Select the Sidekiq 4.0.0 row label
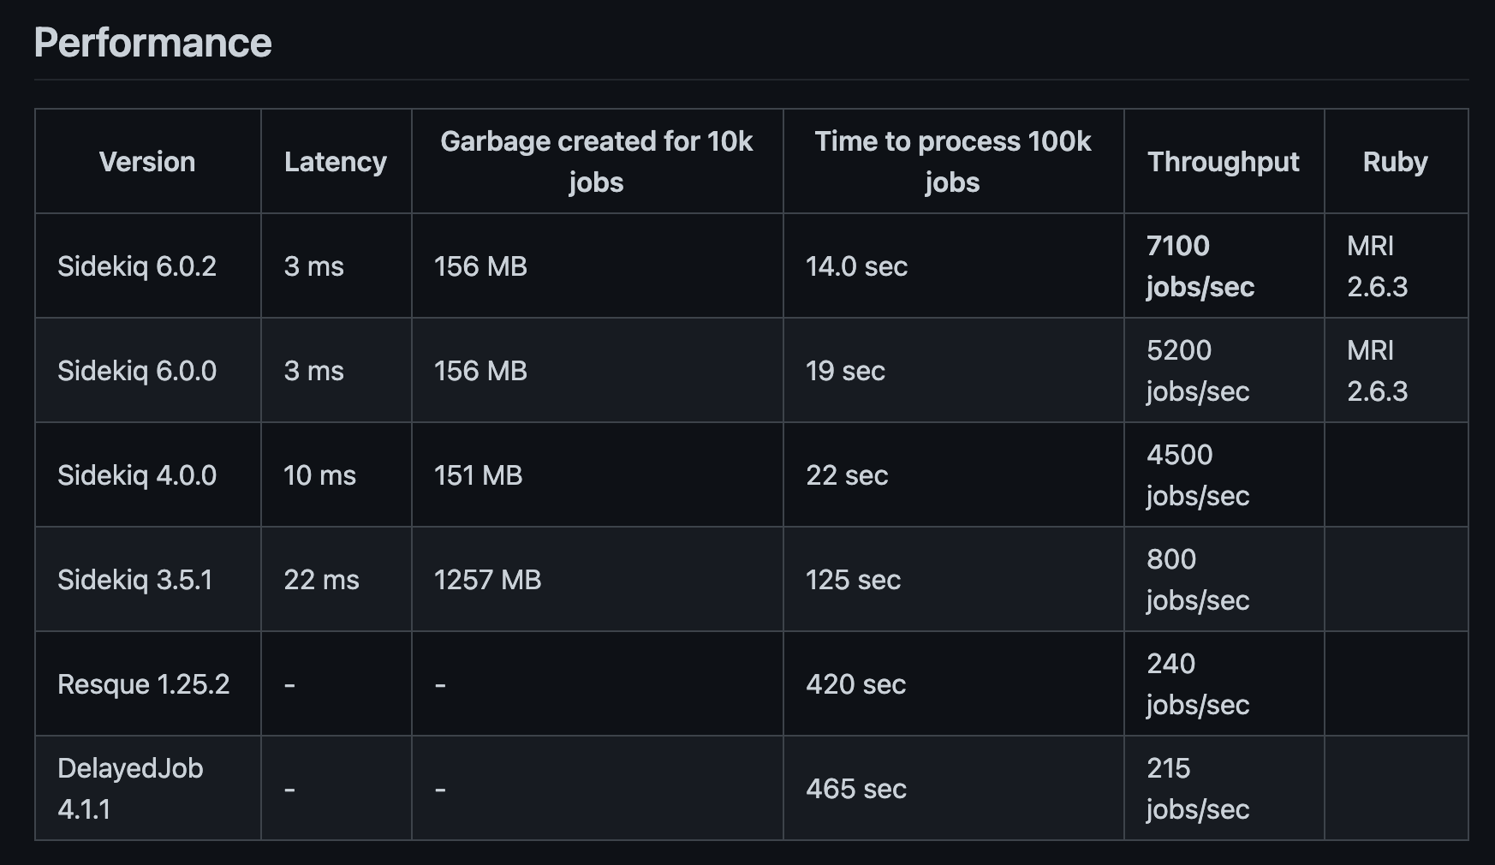The image size is (1495, 865). tap(147, 475)
